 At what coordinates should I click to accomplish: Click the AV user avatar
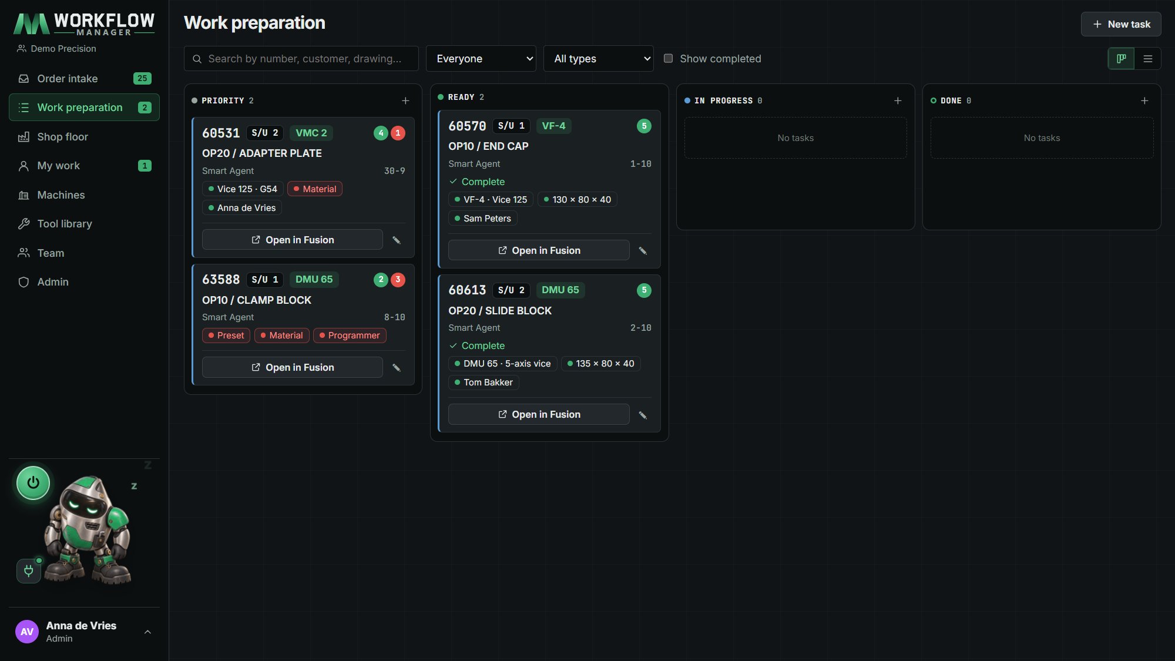[x=27, y=632]
